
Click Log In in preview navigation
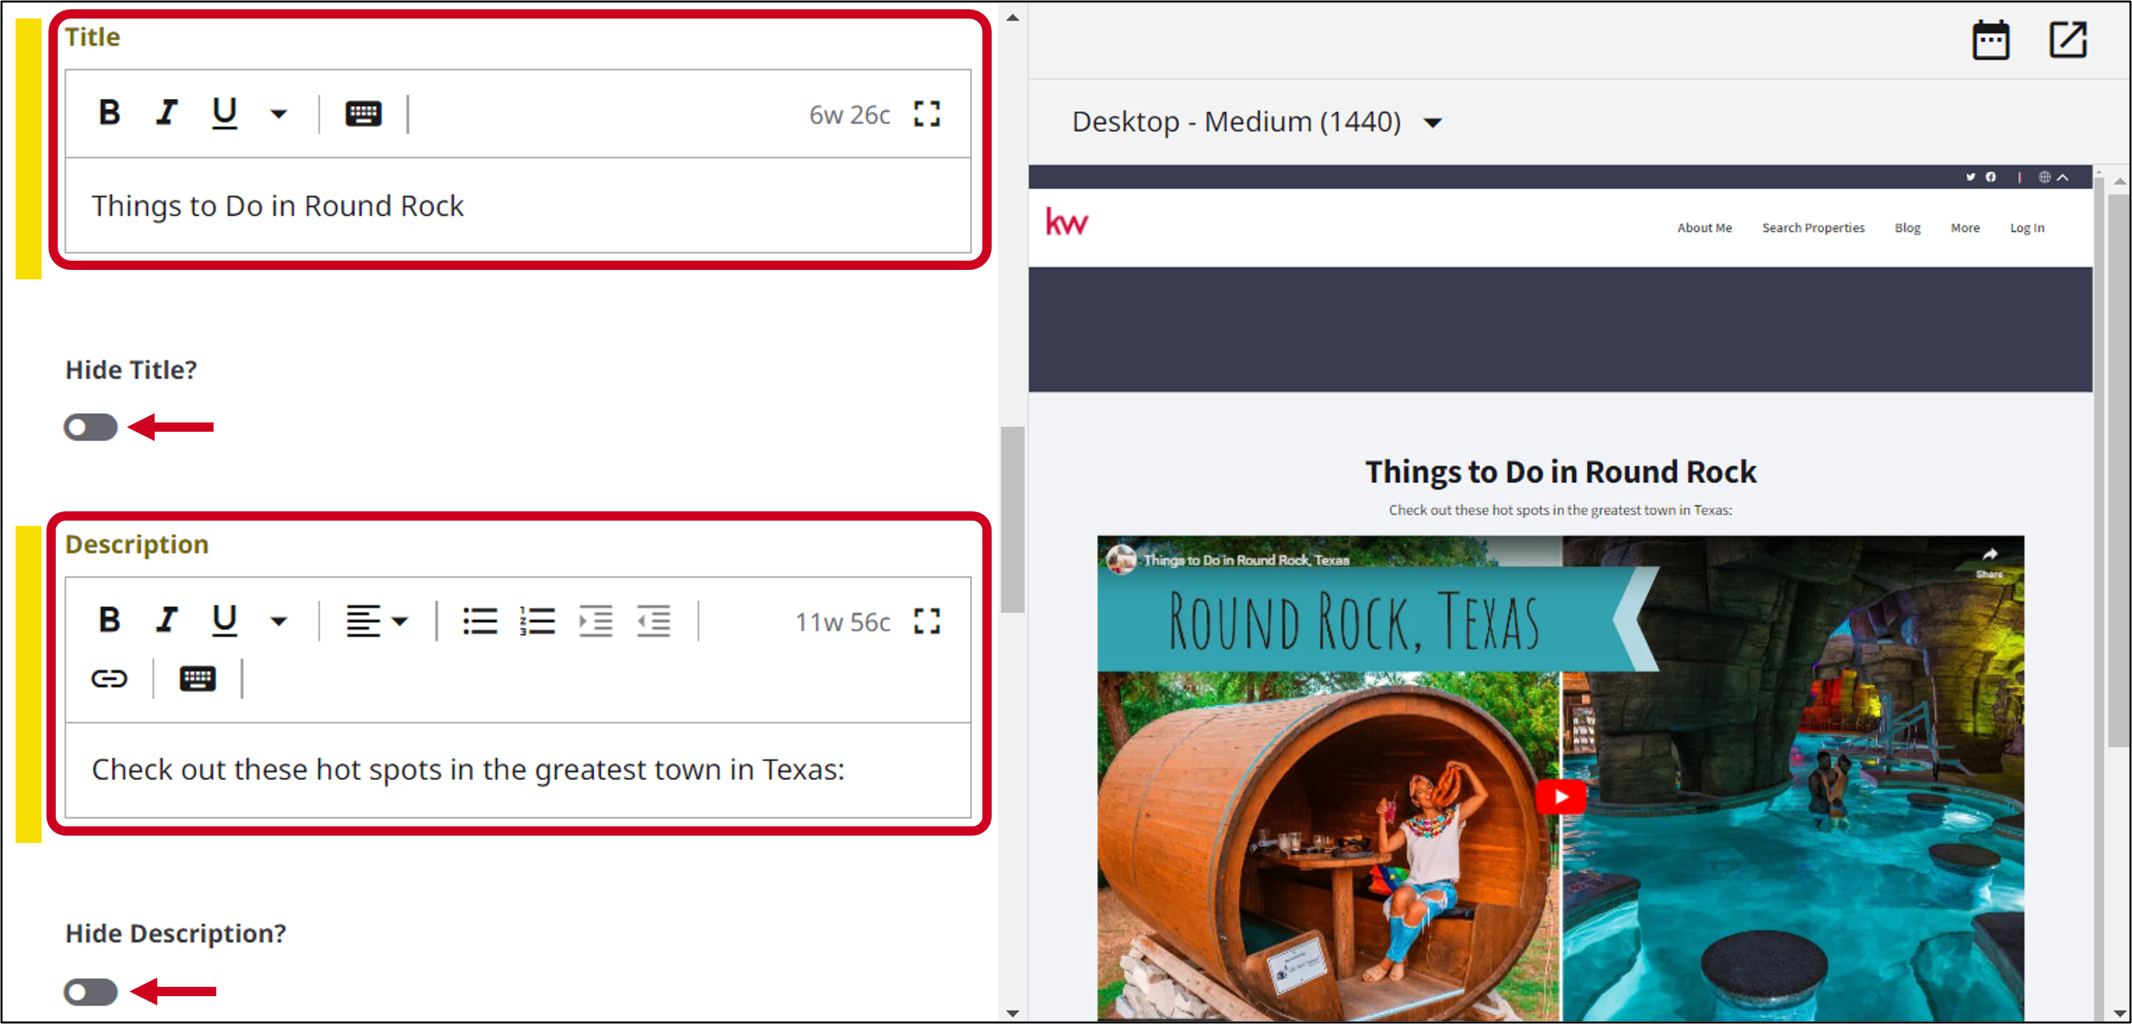click(2027, 227)
